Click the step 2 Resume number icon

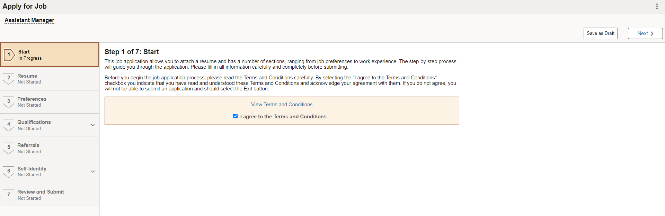[x=9, y=78]
